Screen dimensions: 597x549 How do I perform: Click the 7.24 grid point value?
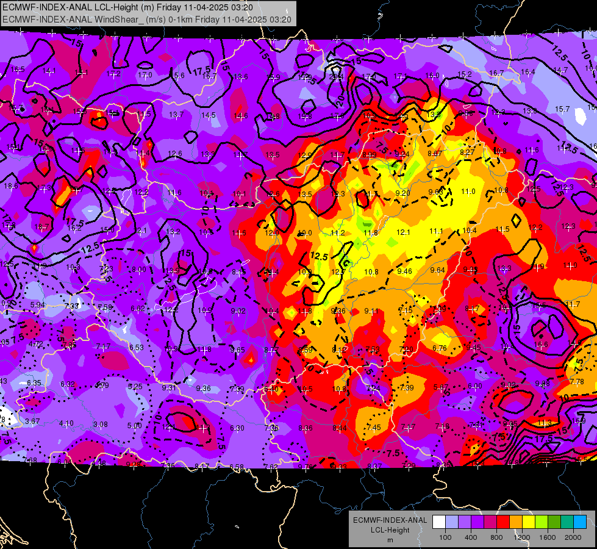tap(373, 388)
